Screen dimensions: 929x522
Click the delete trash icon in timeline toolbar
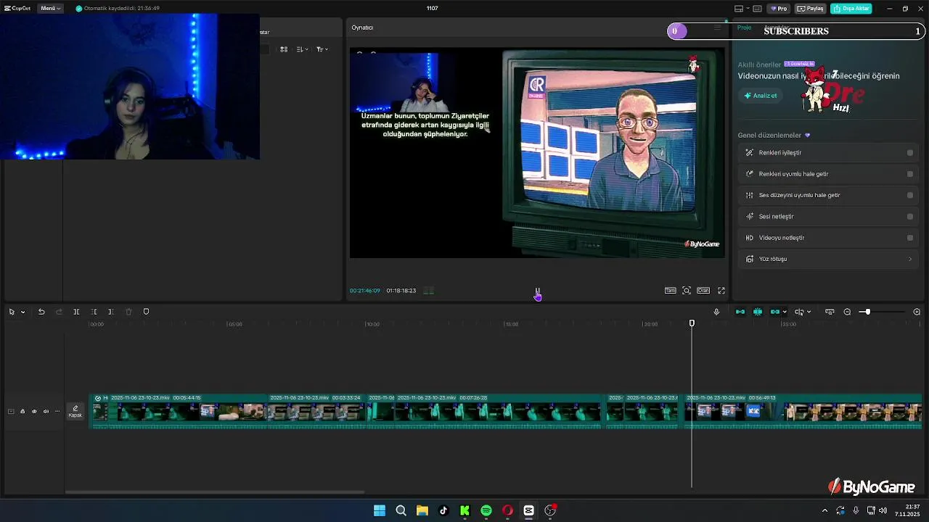pos(128,312)
